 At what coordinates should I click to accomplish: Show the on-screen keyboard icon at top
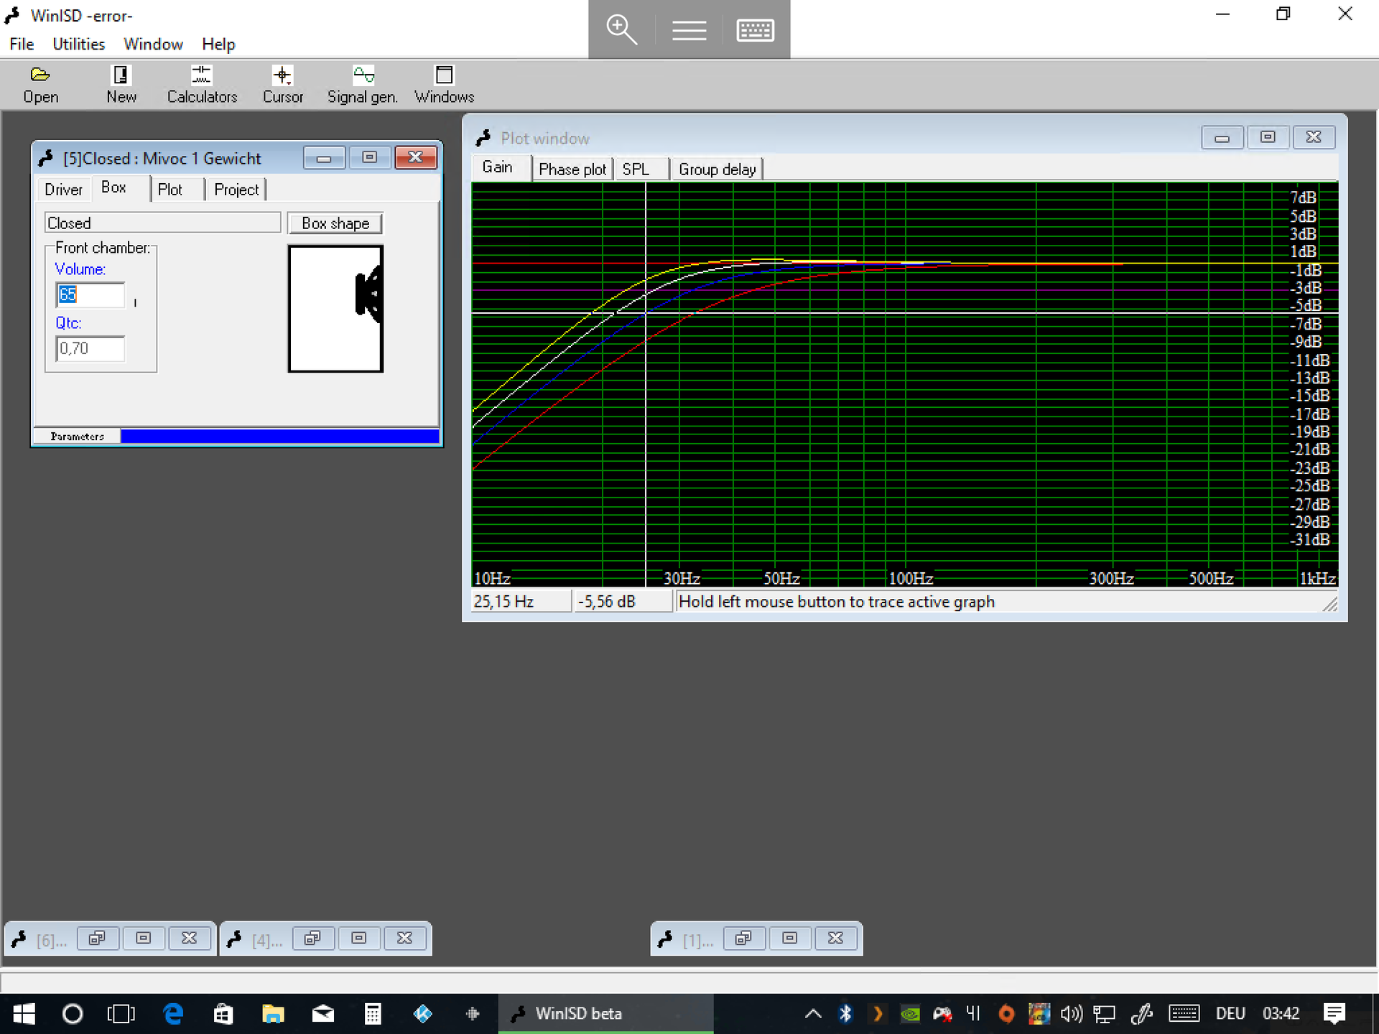(x=756, y=30)
